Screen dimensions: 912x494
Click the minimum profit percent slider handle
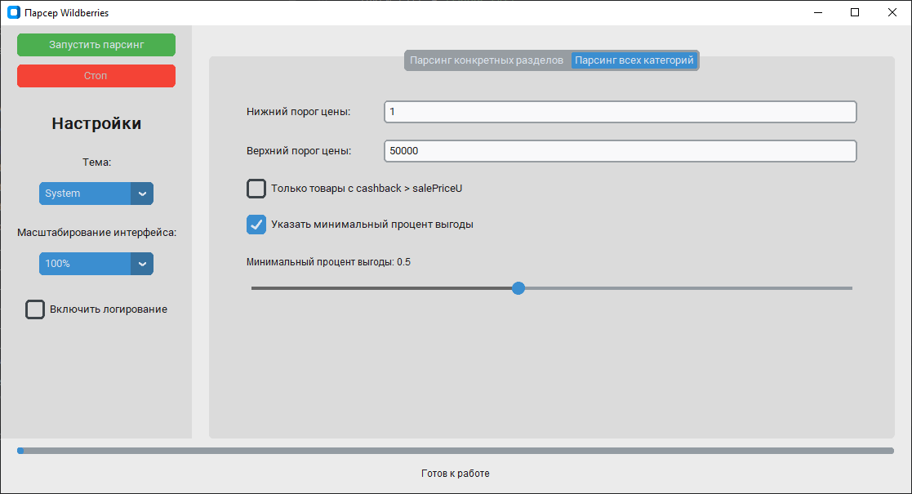point(518,288)
